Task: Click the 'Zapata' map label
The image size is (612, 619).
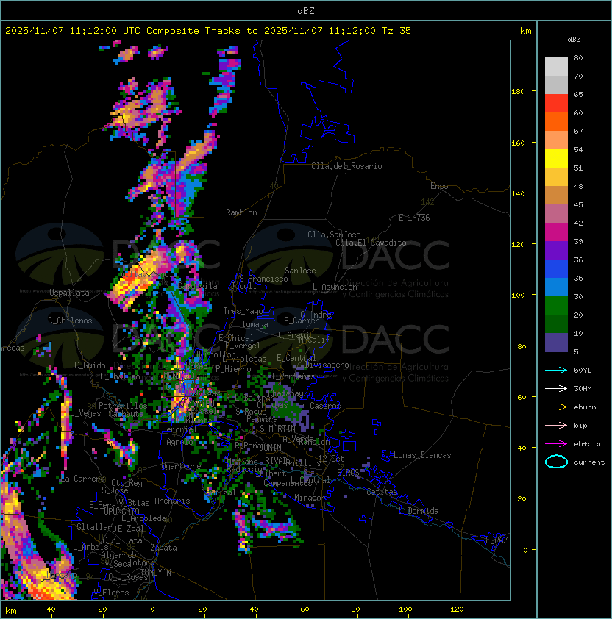Action: pyautogui.click(x=163, y=548)
